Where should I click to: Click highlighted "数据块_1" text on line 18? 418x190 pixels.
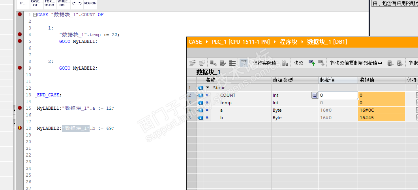tap(76, 128)
